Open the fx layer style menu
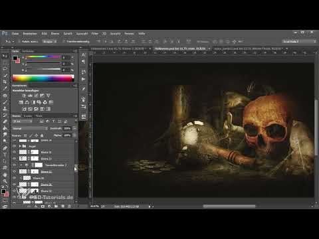The height and width of the screenshot is (239, 319). pyautogui.click(x=36, y=206)
